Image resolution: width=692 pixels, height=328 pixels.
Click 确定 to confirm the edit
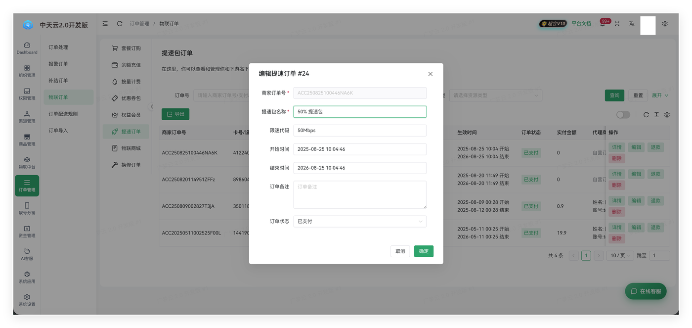pos(424,251)
